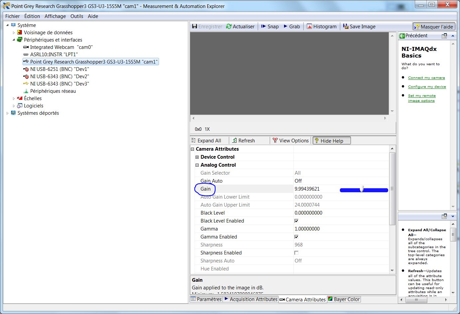Click the Save Image icon
This screenshot has width=460, height=314.
346,26
